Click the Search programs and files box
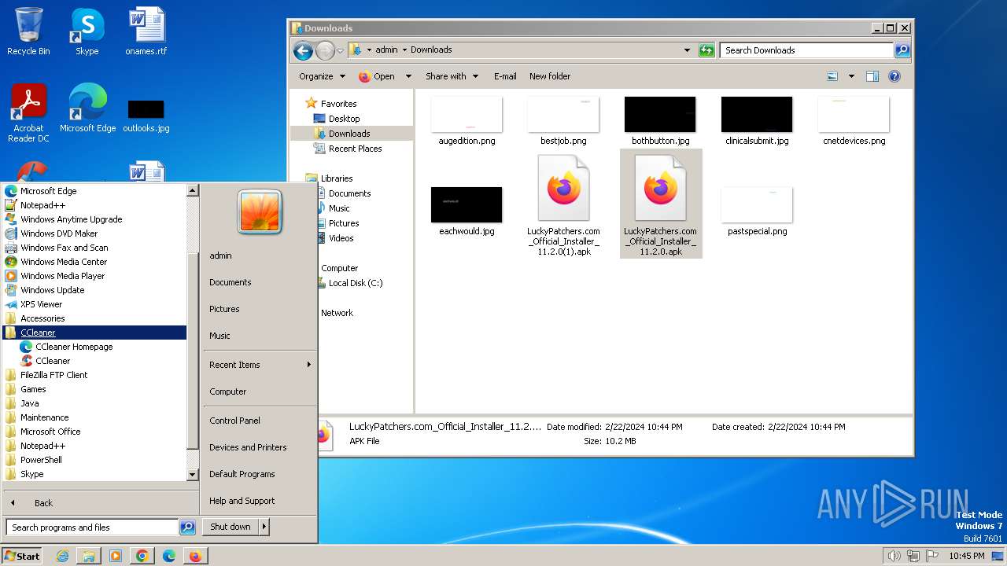Screen dimensions: 1007x566 [93, 527]
